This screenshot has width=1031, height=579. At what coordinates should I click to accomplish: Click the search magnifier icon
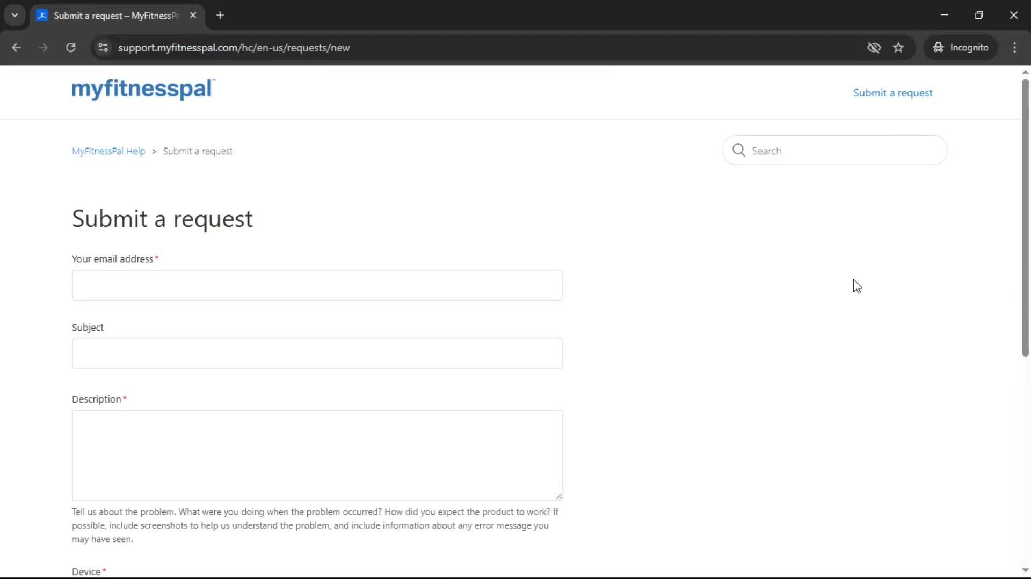pyautogui.click(x=739, y=150)
